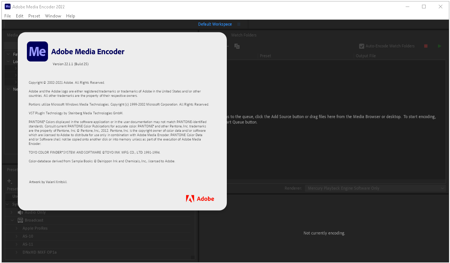
Task: Click the 'Artwork by Valerii Ilnitskii' line
Action: pyautogui.click(x=48, y=182)
